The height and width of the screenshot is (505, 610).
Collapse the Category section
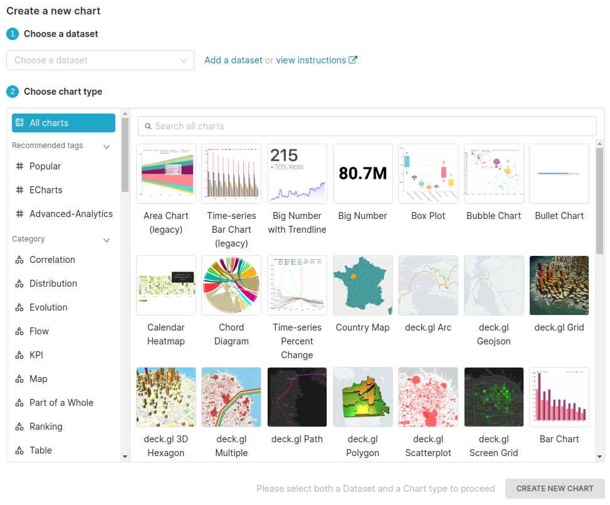click(107, 240)
